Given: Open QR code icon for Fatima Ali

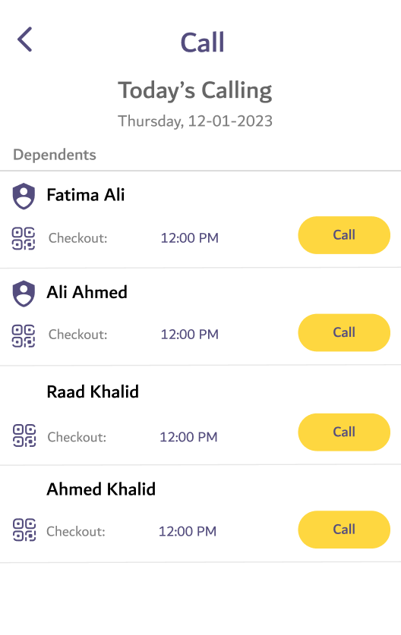Looking at the screenshot, I should [23, 238].
